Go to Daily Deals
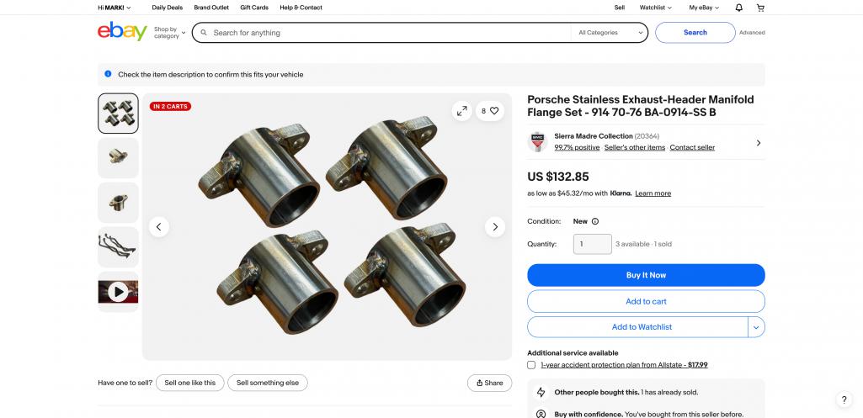863x418 pixels. [x=167, y=8]
